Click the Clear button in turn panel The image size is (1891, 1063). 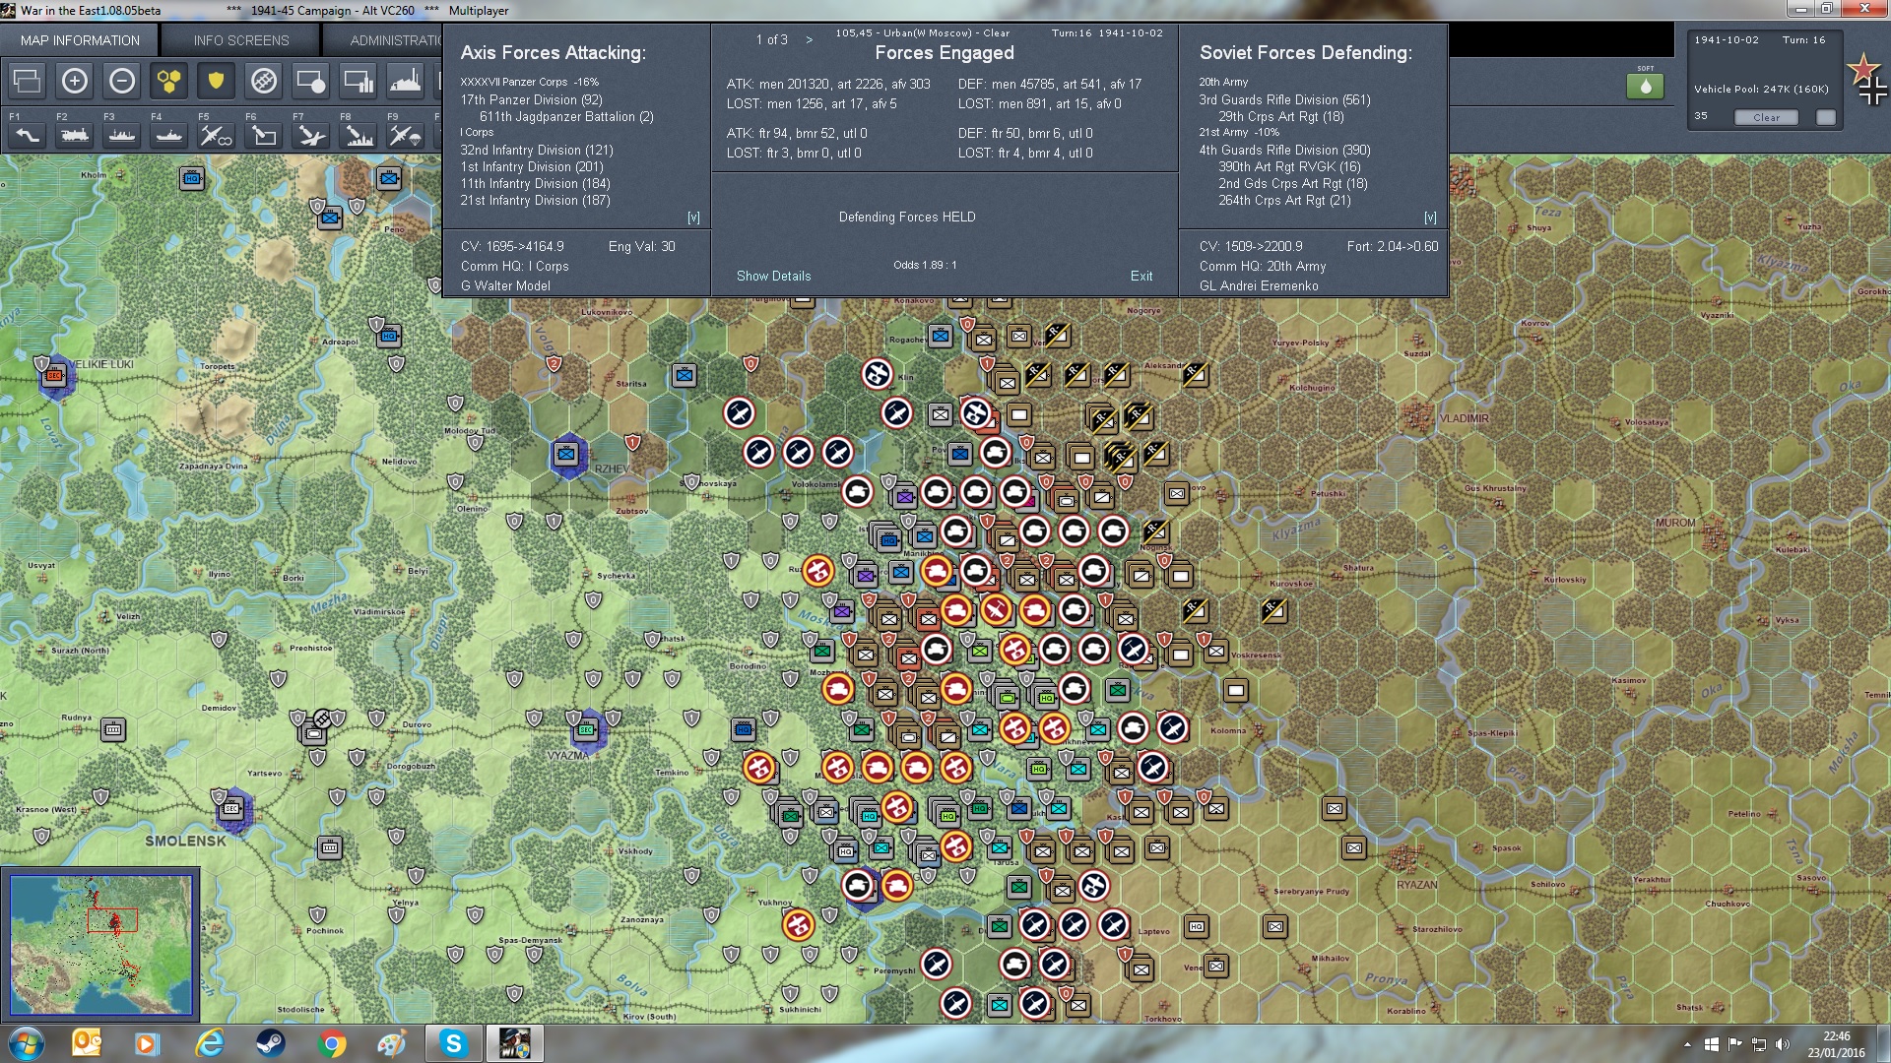1766,117
